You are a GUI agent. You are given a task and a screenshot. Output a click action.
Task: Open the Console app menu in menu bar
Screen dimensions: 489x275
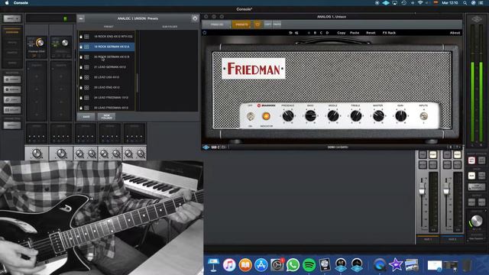click(x=21, y=3)
